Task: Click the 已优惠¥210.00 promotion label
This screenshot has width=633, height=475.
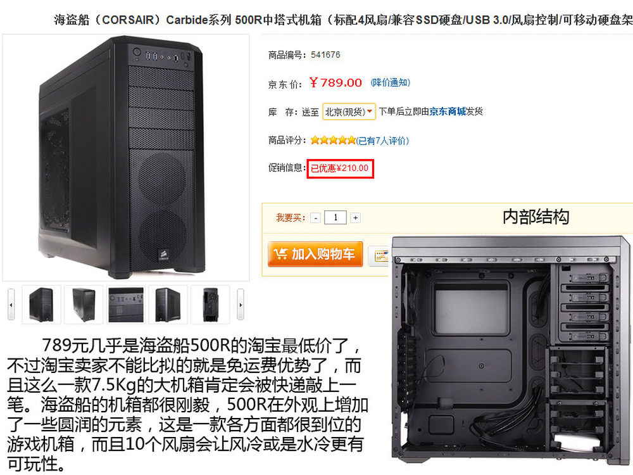Action: pyautogui.click(x=340, y=168)
